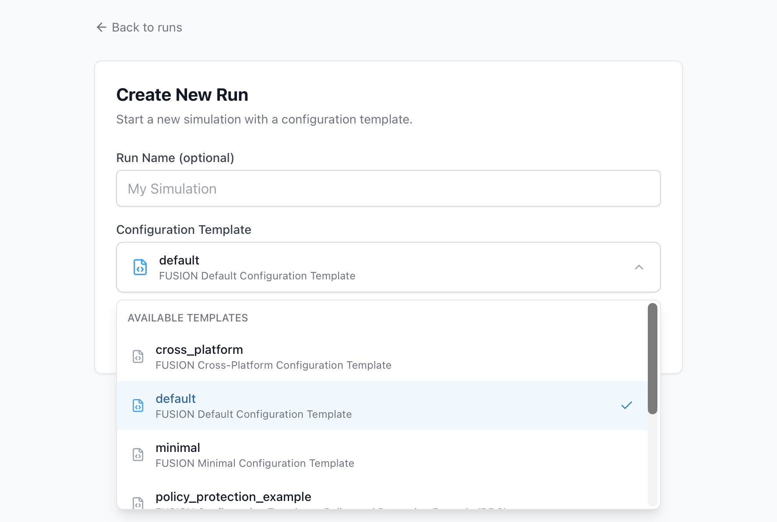Click 'FUSION Cross-Platform Configuration Template' description
Image resolution: width=777 pixels, height=522 pixels.
[273, 365]
